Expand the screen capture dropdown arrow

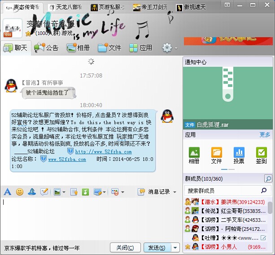[105, 192]
